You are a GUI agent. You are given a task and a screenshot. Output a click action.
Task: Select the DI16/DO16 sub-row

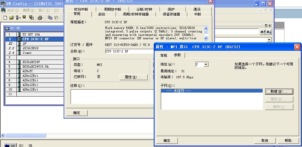pos(35,48)
